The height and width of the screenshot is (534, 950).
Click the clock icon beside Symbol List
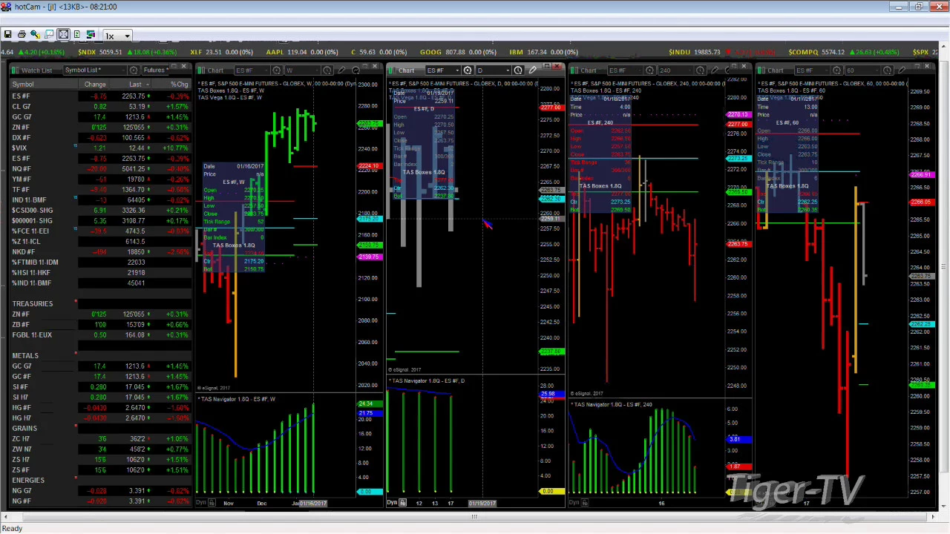tap(134, 70)
